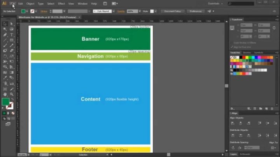Select the Pen tool
This screenshot has width=280, height=157.
(5, 35)
